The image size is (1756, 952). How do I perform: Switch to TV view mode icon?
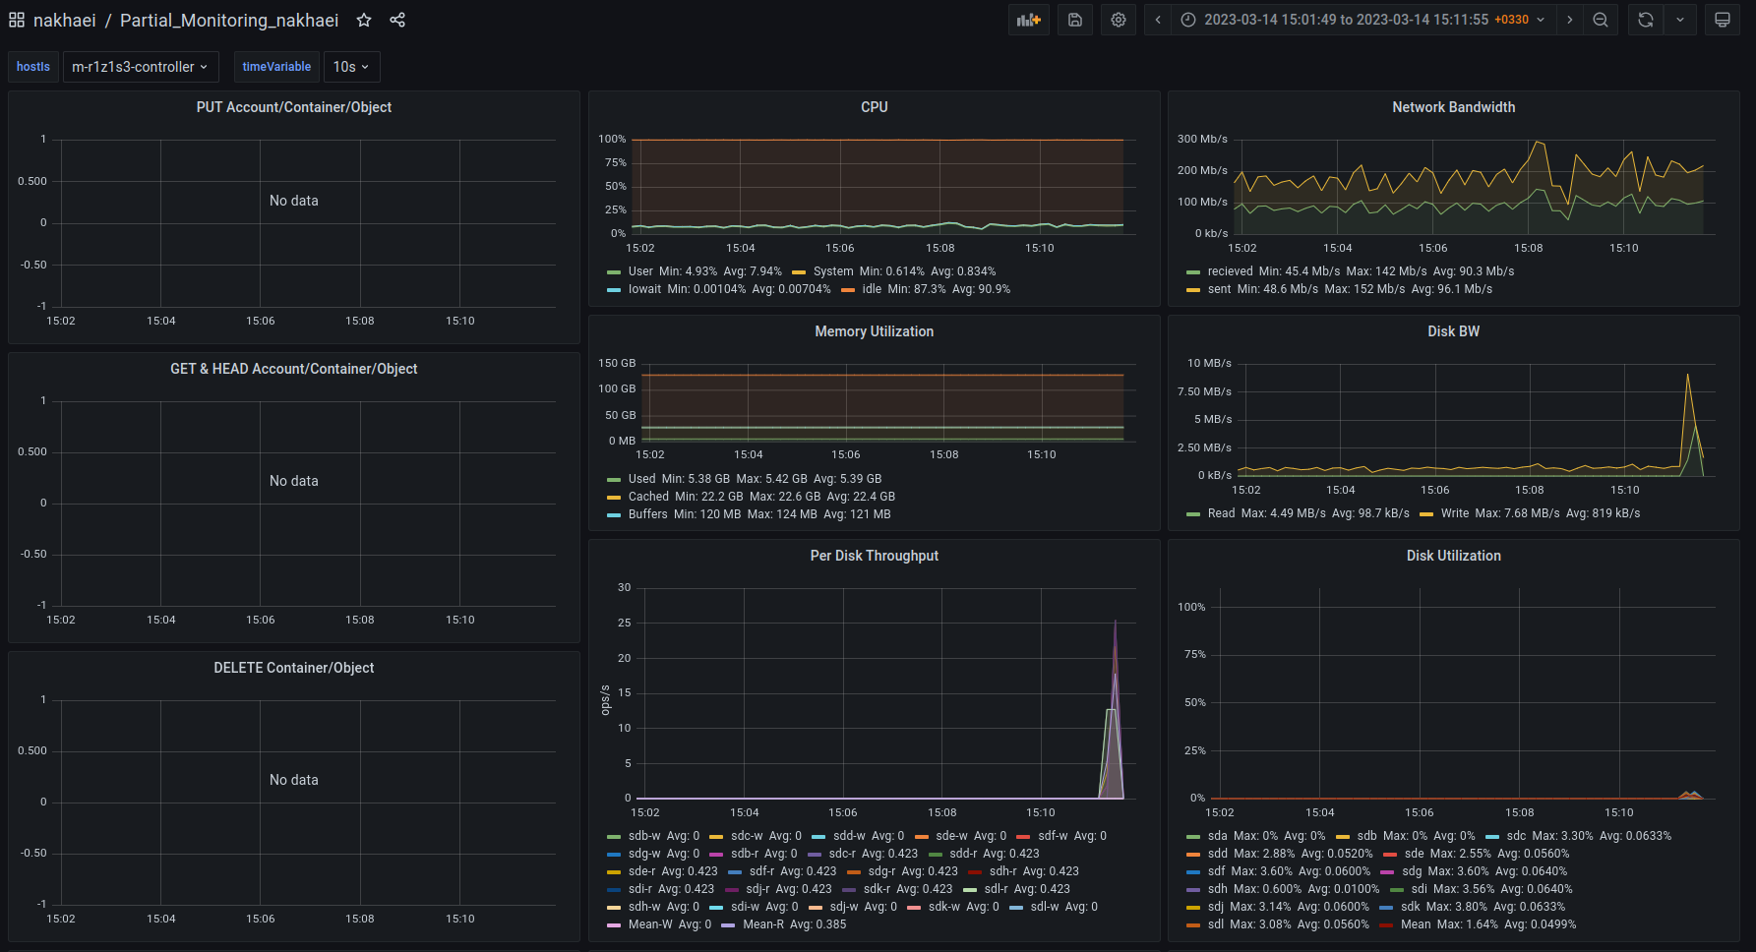point(1723,20)
